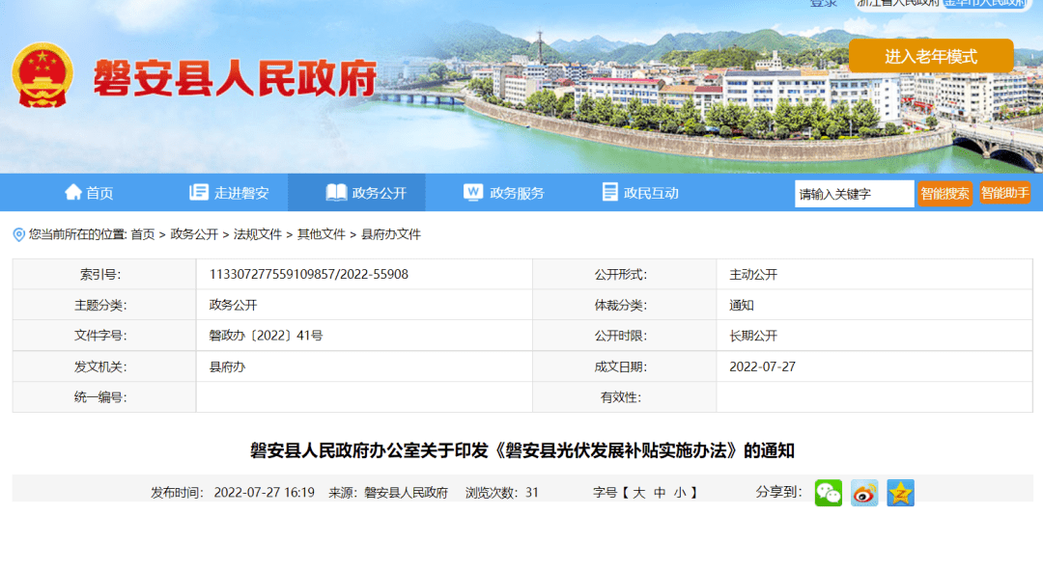Set font size to 小 (small)
The width and height of the screenshot is (1043, 569).
[x=680, y=493]
